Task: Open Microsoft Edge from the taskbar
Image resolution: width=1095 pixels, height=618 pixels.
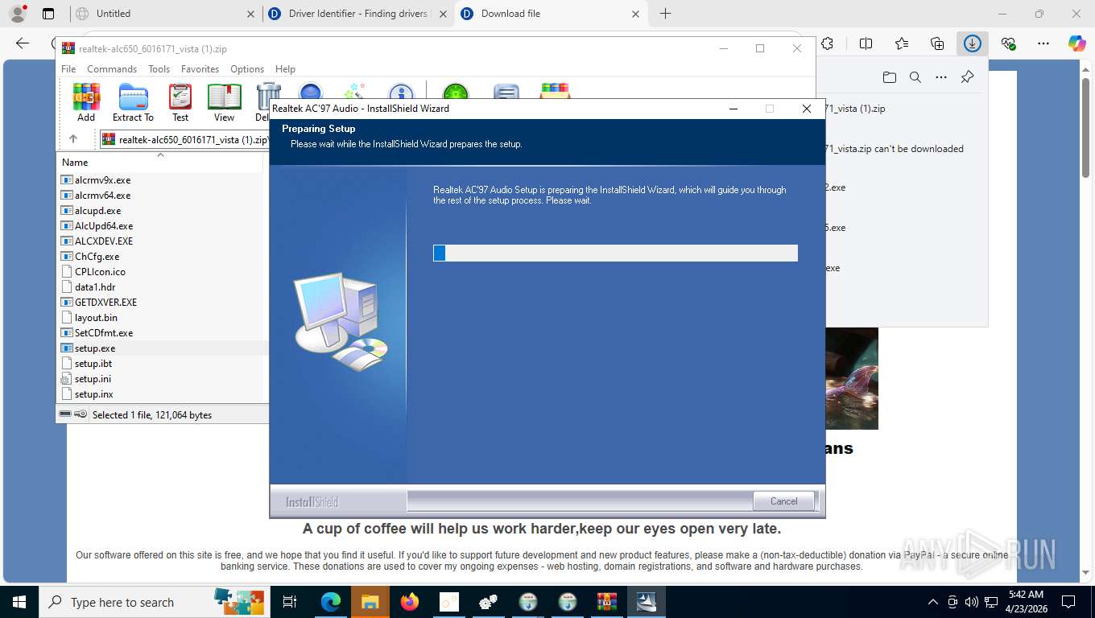Action: 331,602
